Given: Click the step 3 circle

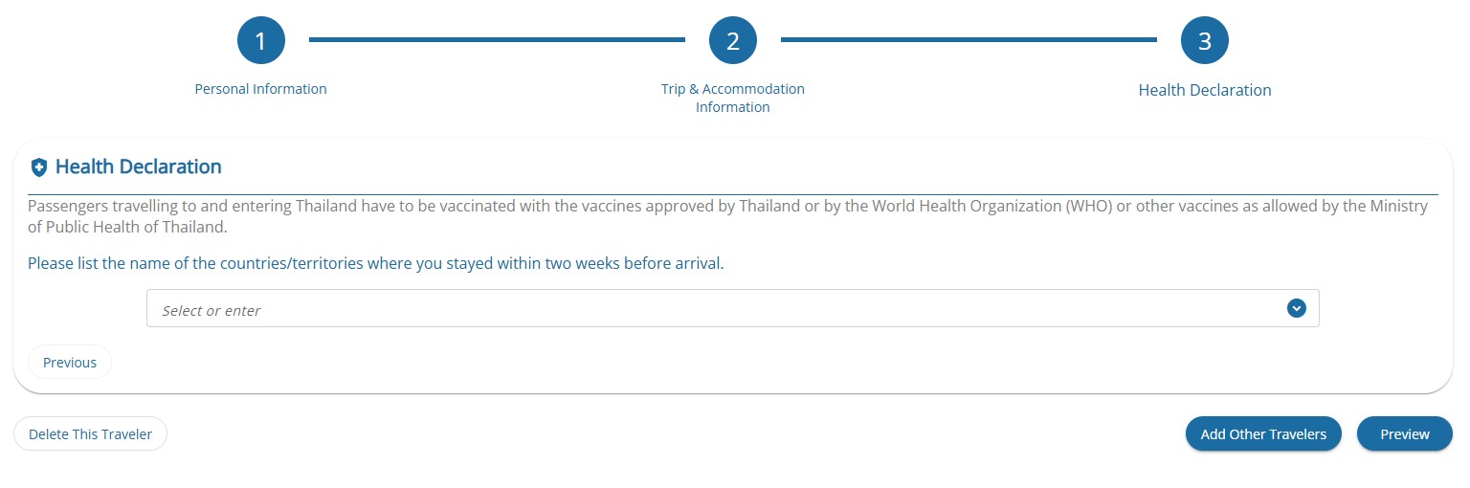Looking at the screenshot, I should point(1205,41).
